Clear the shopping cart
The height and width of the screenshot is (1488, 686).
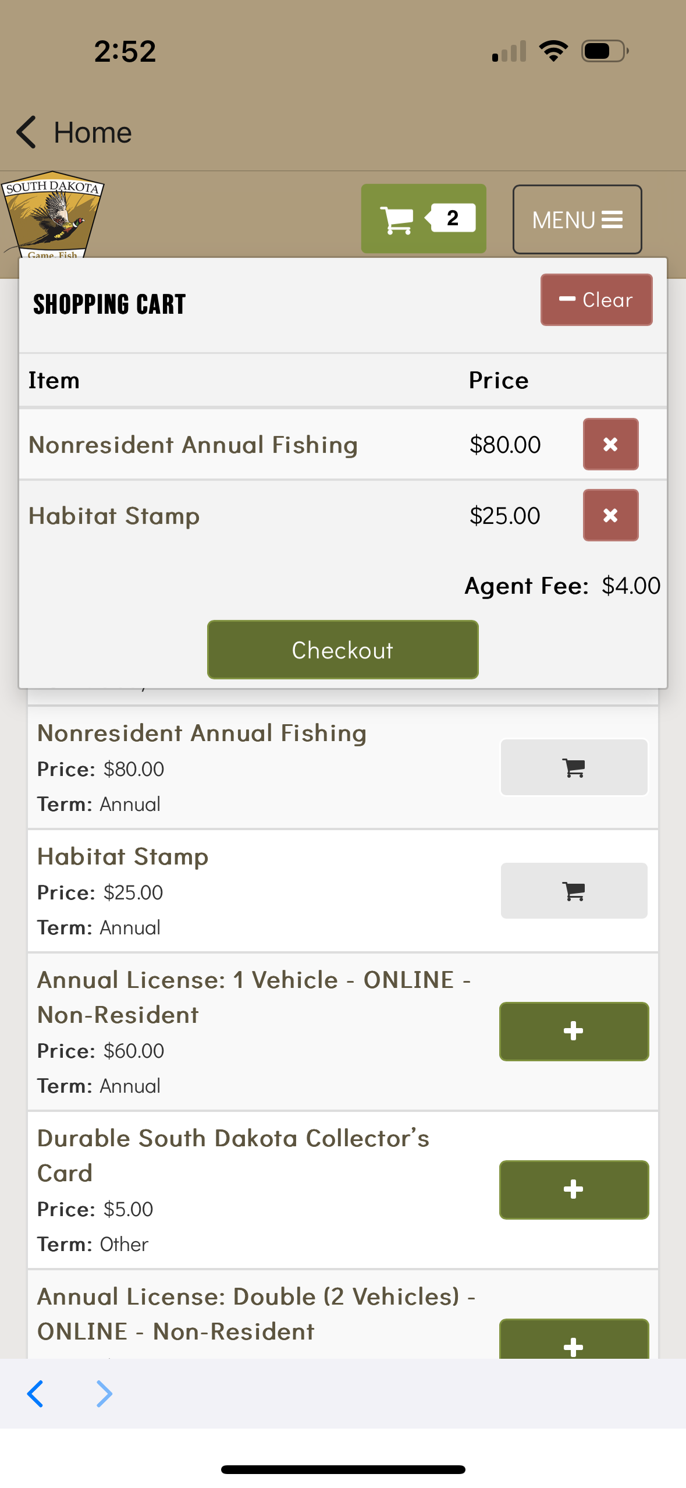coord(596,300)
